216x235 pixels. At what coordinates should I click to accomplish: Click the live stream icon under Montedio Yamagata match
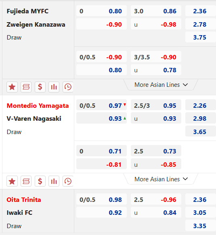26,181
